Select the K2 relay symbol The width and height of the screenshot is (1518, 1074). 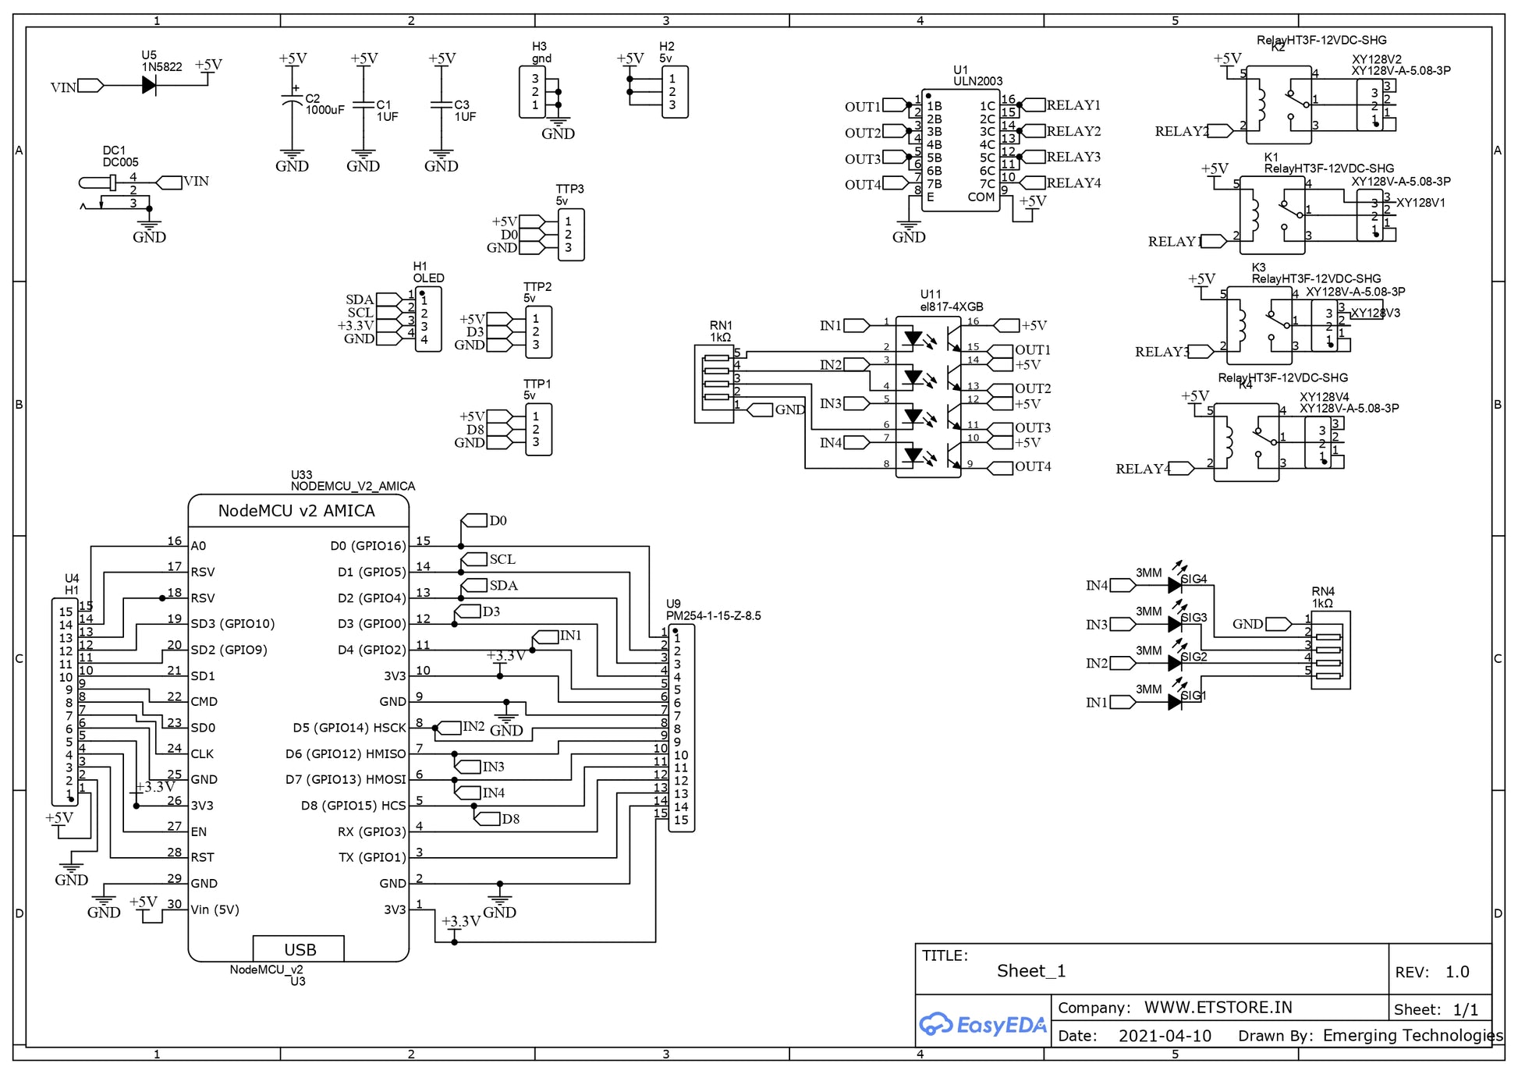click(1278, 105)
